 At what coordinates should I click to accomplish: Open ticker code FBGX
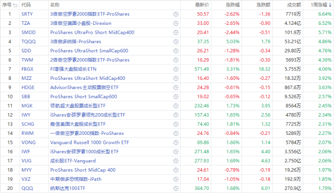tap(27, 69)
